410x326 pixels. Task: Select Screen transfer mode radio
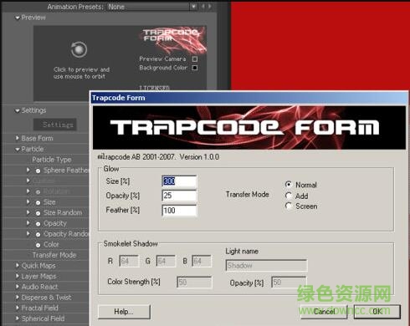tap(289, 206)
